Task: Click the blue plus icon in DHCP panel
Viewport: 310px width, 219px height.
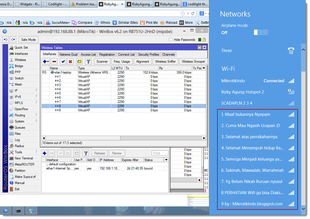Action: tap(44, 153)
